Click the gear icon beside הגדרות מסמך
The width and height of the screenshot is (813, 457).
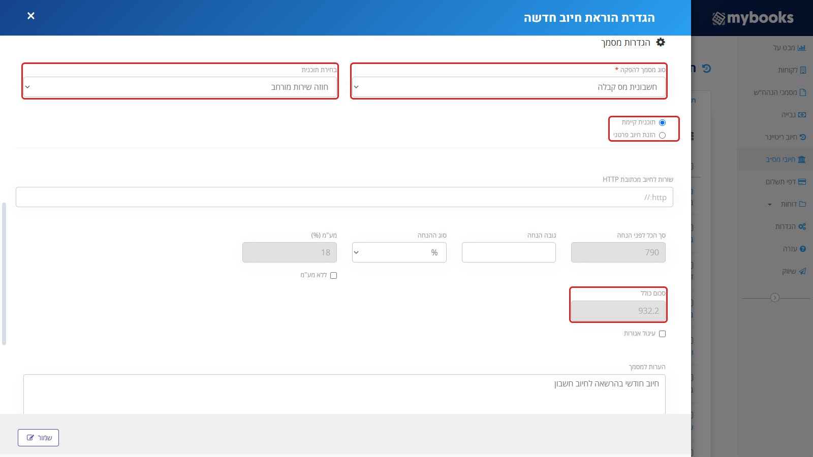661,42
